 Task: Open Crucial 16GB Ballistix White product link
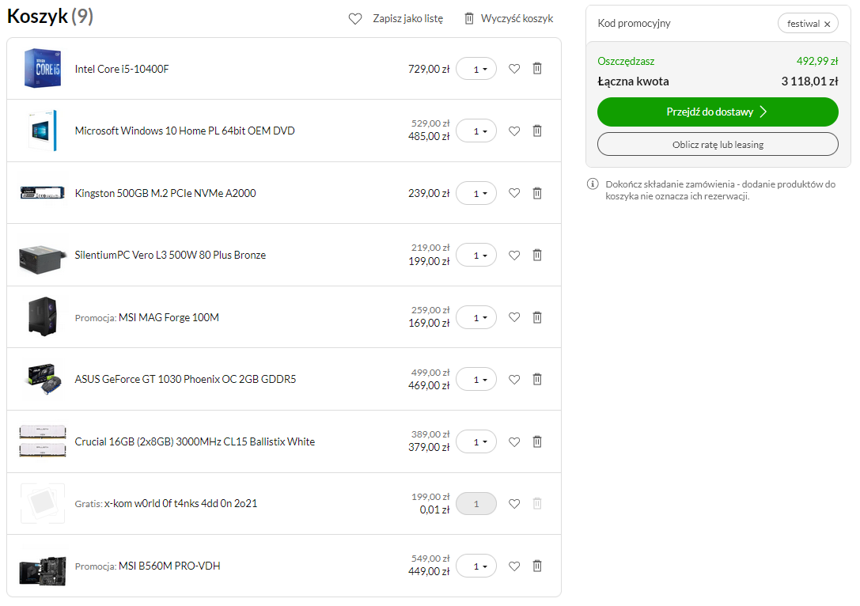pyautogui.click(x=195, y=441)
